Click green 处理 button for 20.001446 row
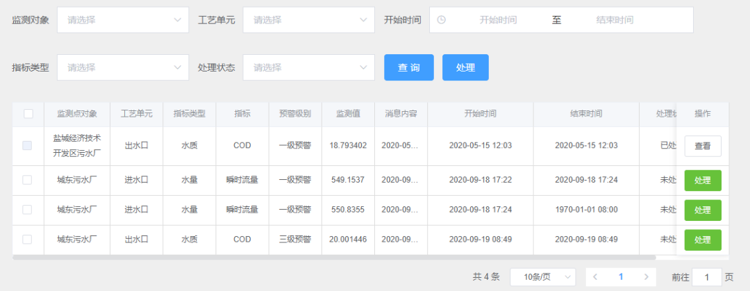 (702, 240)
